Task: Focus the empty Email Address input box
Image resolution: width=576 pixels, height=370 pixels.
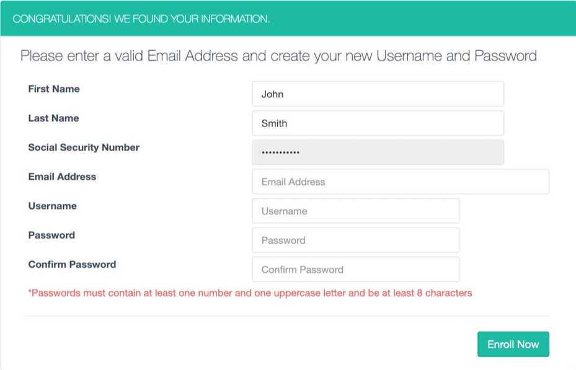Action: [400, 182]
